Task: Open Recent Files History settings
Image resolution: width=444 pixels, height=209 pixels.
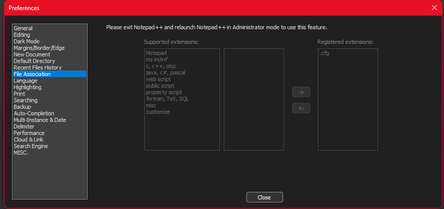Action: 50,67
